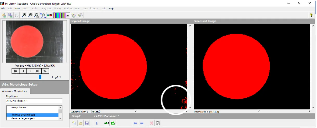Image resolution: width=317 pixels, height=128 pixels.
Task: Click the edit step document icon
Action: pos(158,123)
